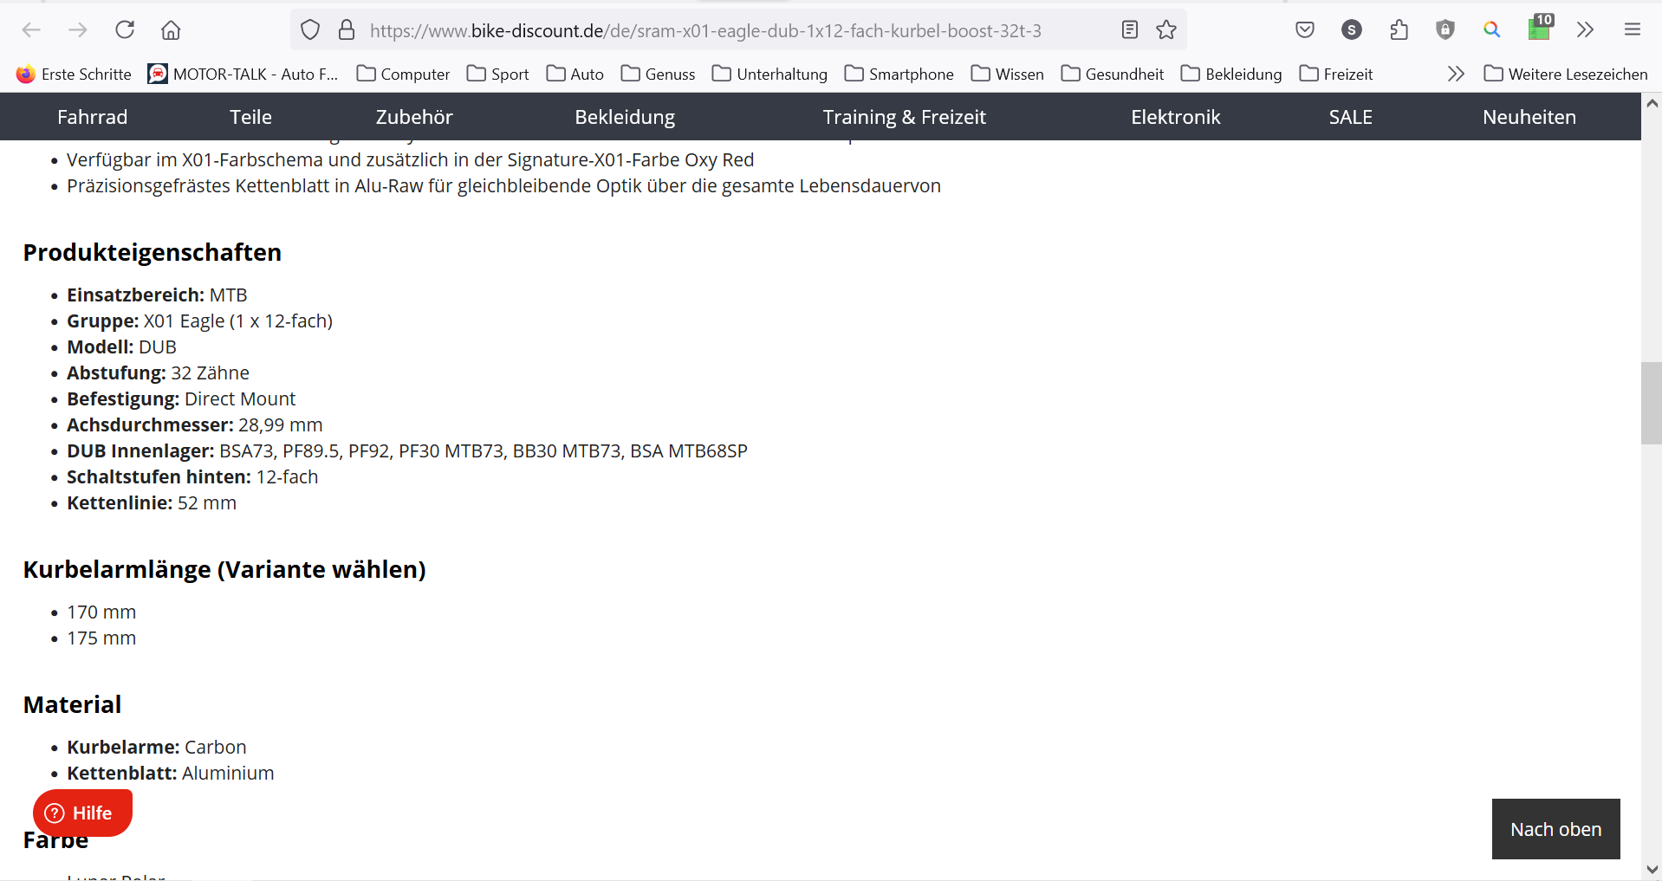Click the scrollbar down arrow
This screenshot has width=1662, height=881.
tap(1652, 869)
